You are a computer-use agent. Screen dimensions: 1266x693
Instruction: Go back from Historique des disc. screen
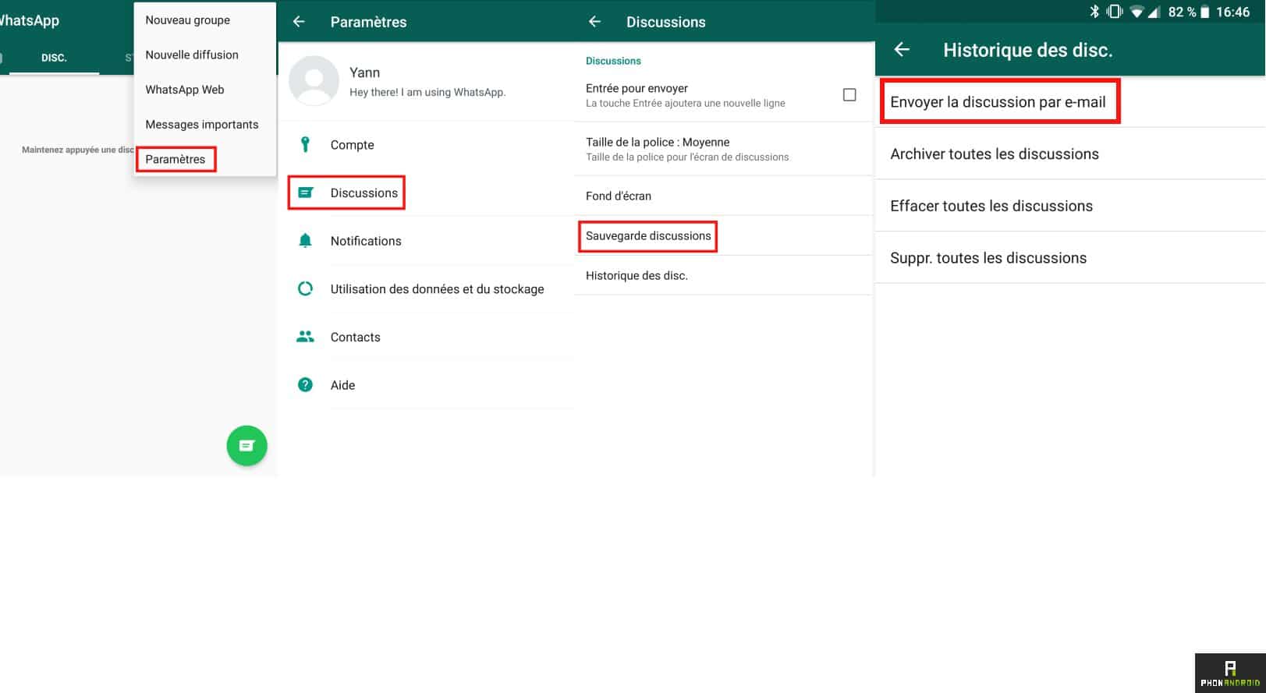coord(902,50)
